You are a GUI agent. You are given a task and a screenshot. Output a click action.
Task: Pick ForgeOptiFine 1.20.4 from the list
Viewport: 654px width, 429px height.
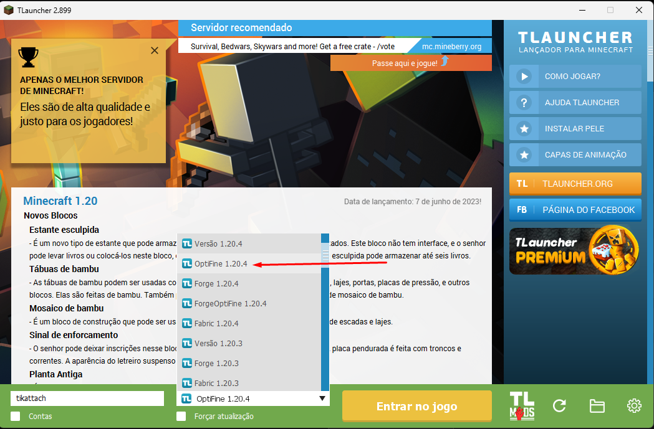point(249,304)
